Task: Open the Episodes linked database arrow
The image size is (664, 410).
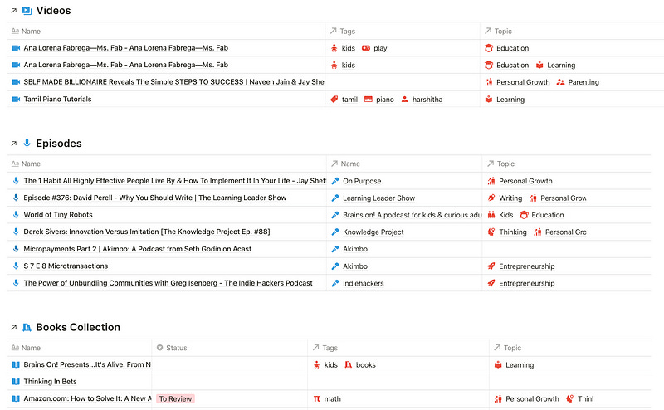Action: click(x=14, y=144)
